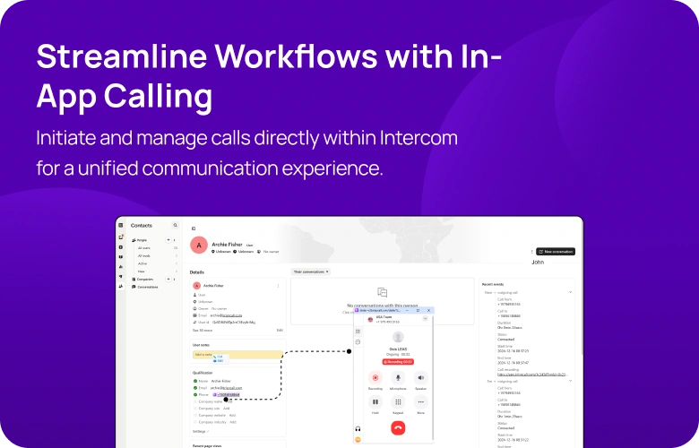The height and width of the screenshot is (448, 699).
Task: Select the Contacts icon in the left rail
Action: click(x=120, y=287)
